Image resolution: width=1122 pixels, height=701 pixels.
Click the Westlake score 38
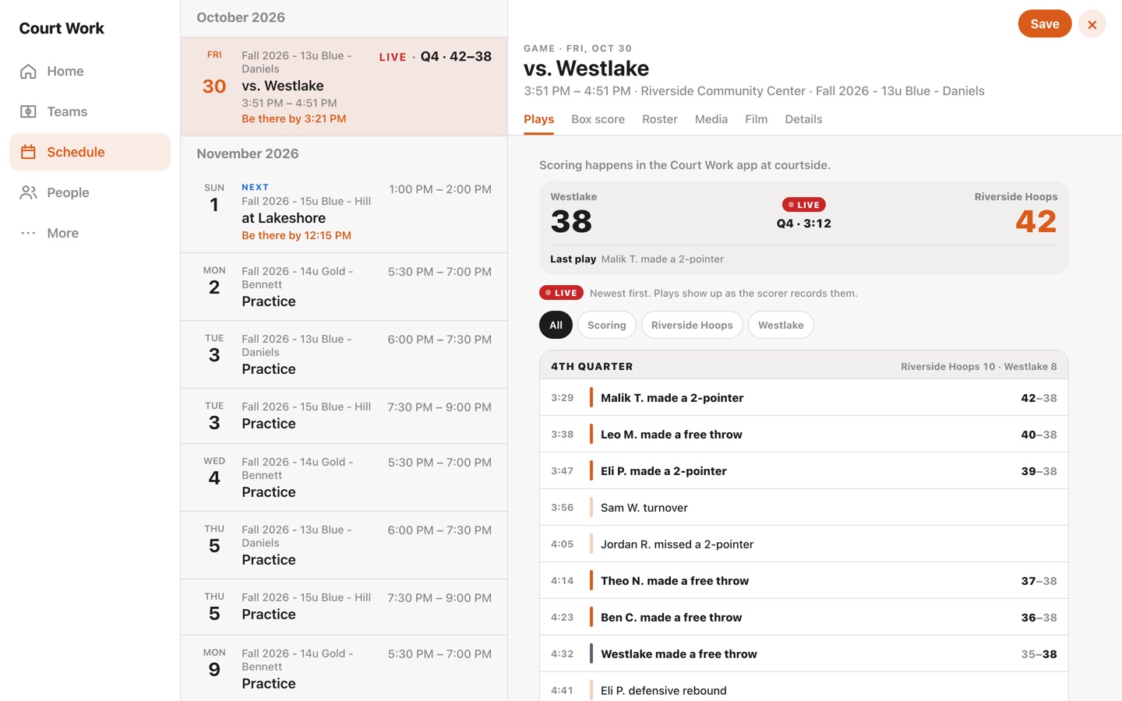point(571,221)
